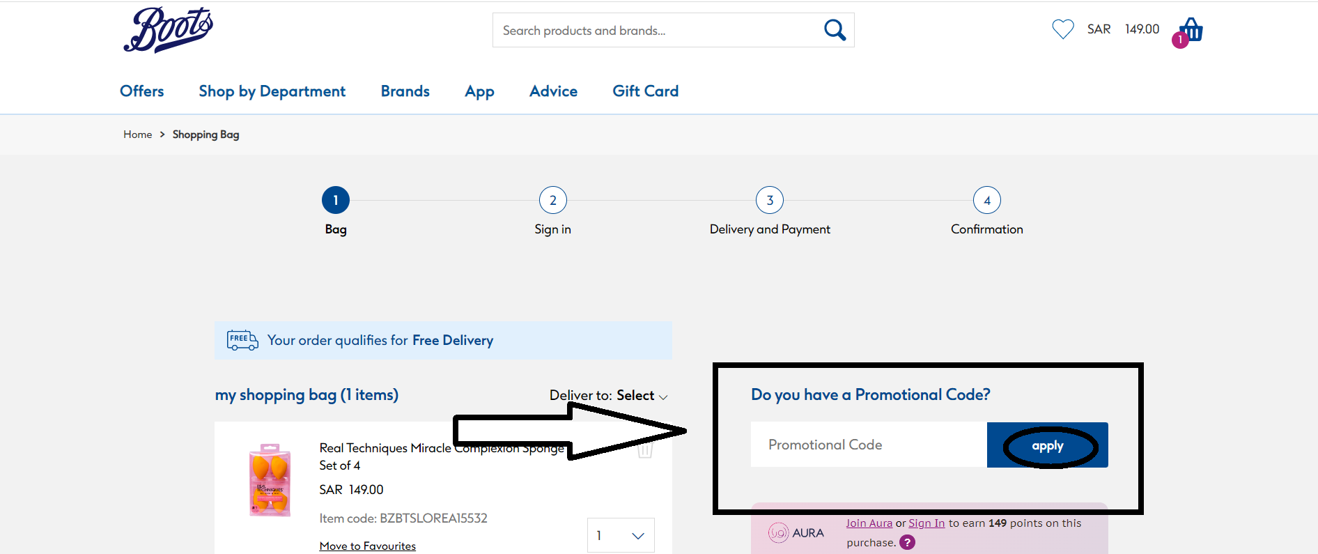Apply the promotional code
This screenshot has height=554, width=1318.
pyautogui.click(x=1048, y=445)
